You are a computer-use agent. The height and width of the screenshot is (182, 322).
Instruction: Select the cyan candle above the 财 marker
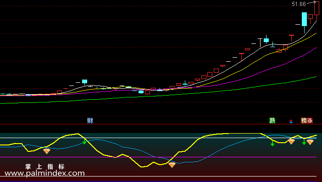[84, 82]
